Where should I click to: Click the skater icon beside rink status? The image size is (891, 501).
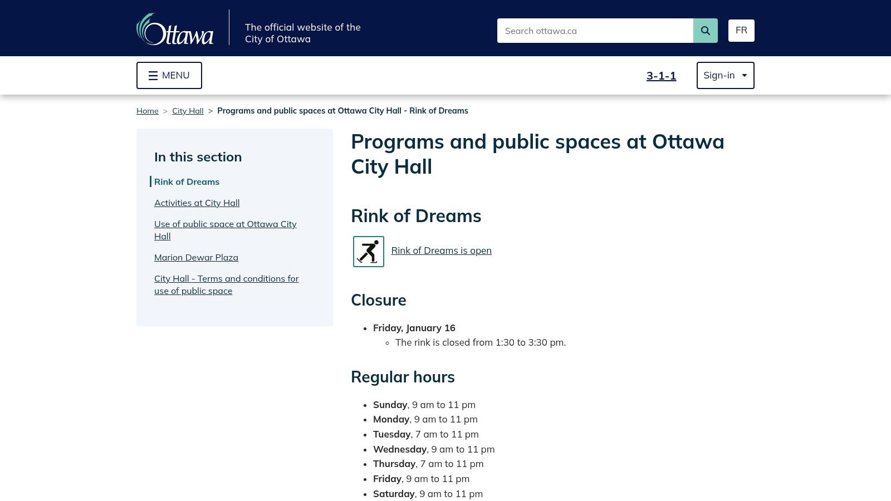[368, 251]
